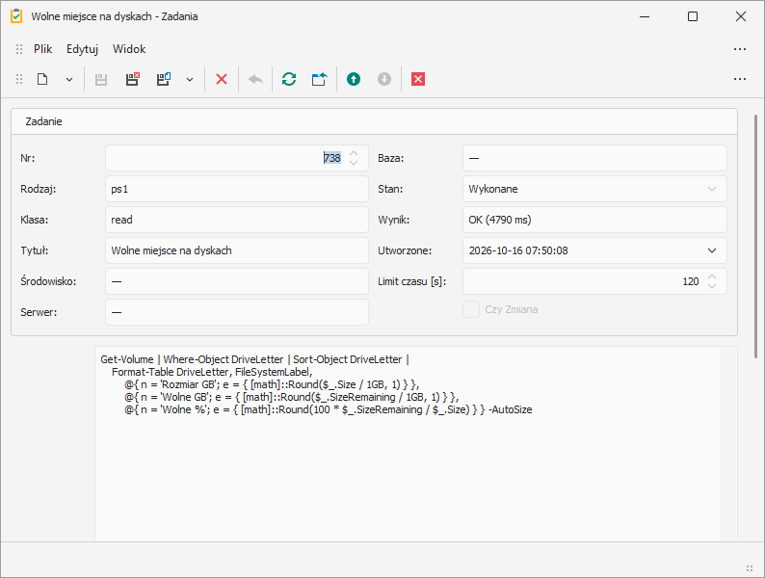
Task: Click the green Refresh icon
Action: [289, 79]
